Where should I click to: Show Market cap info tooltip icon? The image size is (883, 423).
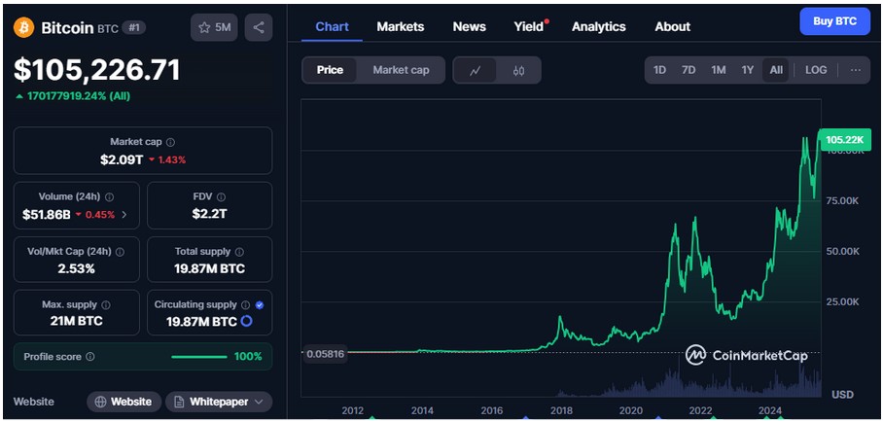tap(170, 143)
